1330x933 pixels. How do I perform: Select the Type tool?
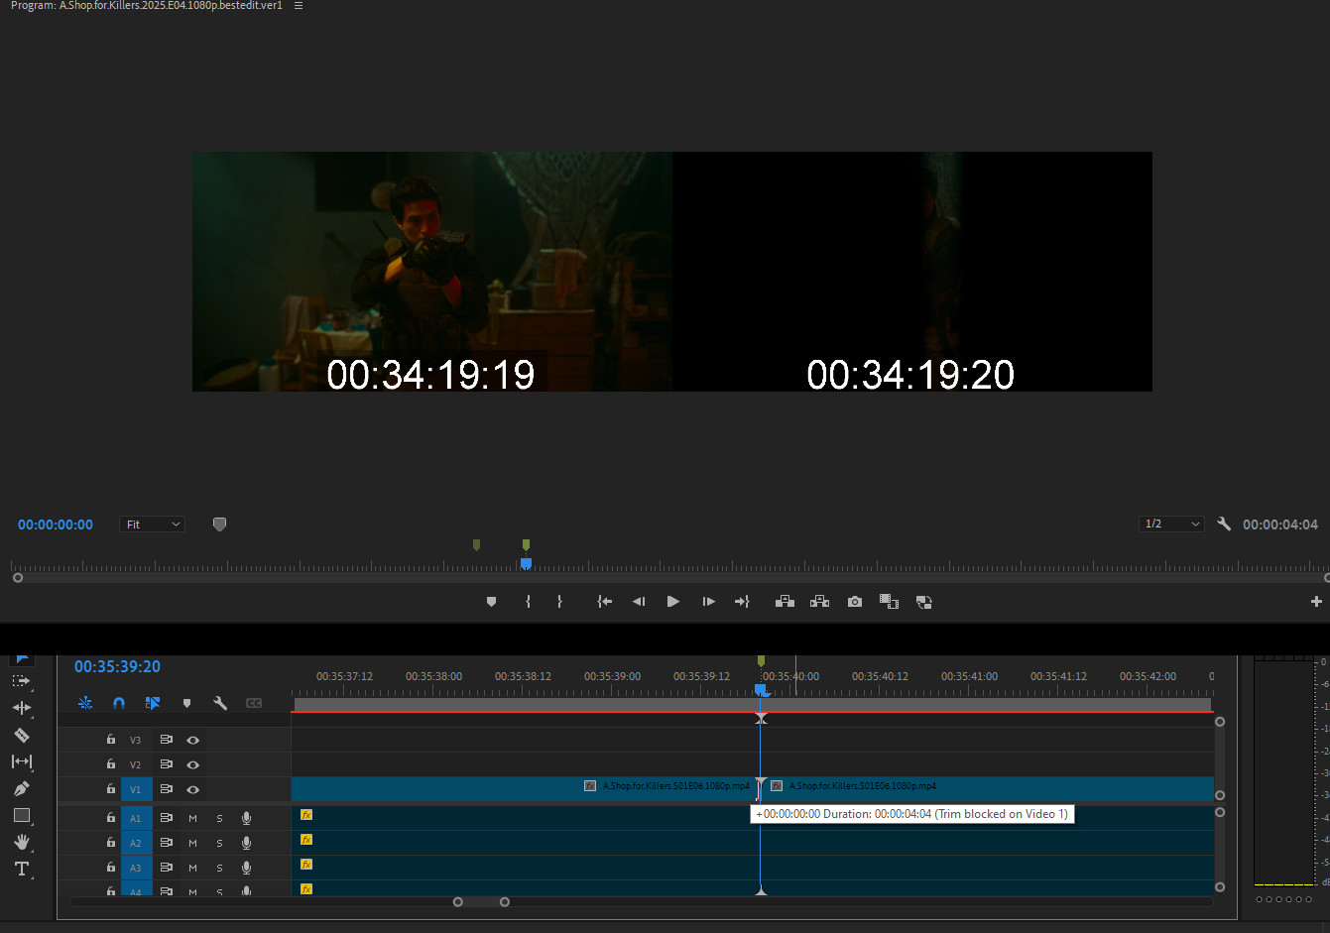[21, 869]
